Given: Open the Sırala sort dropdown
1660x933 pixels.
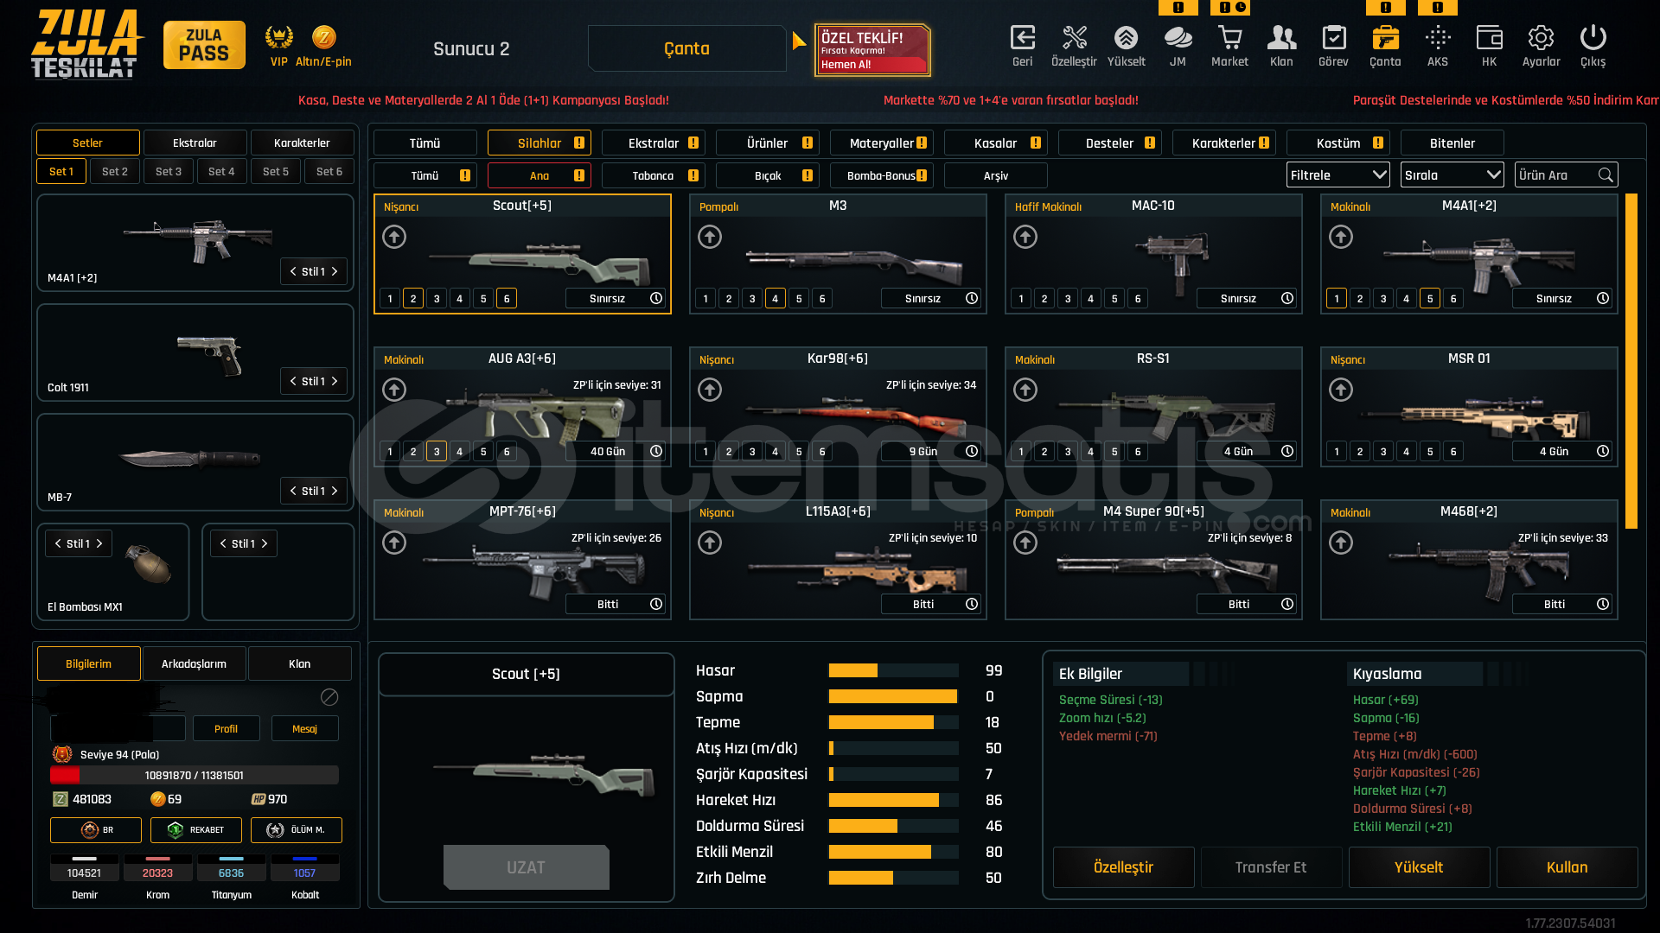Looking at the screenshot, I should click(1452, 175).
